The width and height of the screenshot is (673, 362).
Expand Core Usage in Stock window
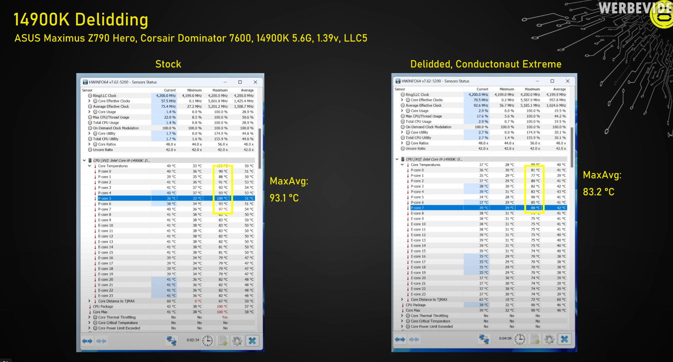click(x=89, y=112)
